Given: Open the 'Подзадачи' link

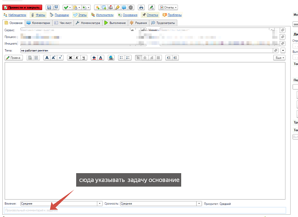Looking at the screenshot, I should pyautogui.click(x=59, y=15).
